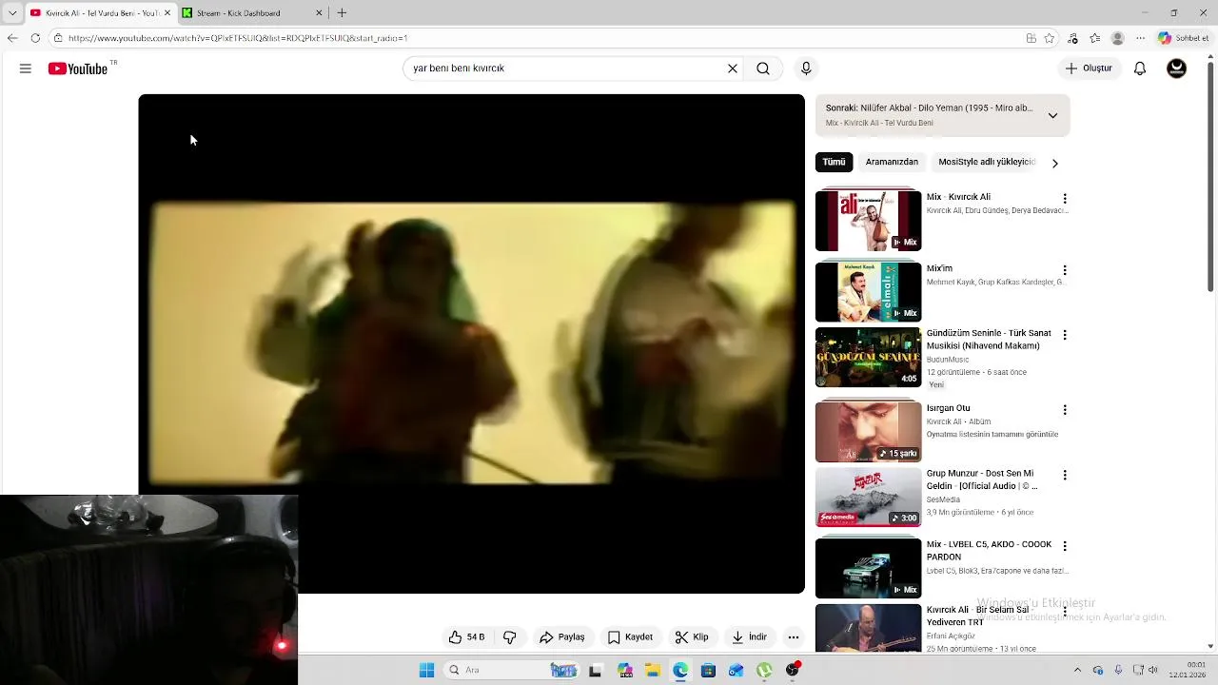The width and height of the screenshot is (1218, 685).
Task: Create a clip with Klip
Action: click(x=692, y=637)
